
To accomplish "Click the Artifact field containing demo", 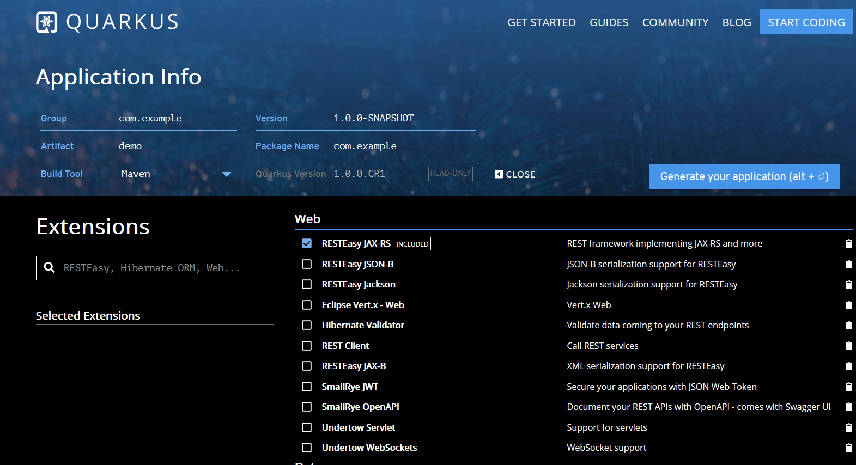I will (174, 146).
